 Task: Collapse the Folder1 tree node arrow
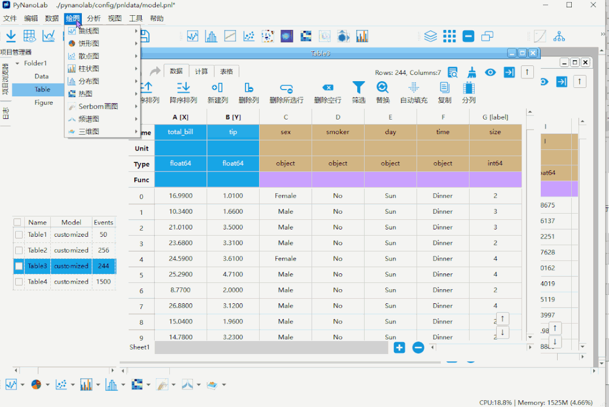pyautogui.click(x=17, y=63)
